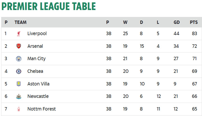Select the Nottm Forest team name
The image size is (202, 116).
click(x=42, y=109)
